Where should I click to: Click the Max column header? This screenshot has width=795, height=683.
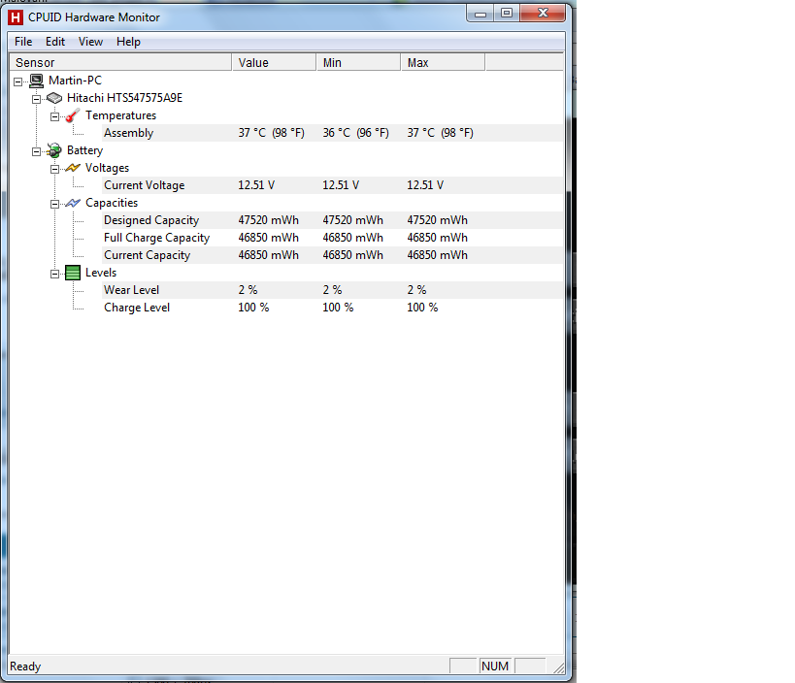click(x=444, y=62)
